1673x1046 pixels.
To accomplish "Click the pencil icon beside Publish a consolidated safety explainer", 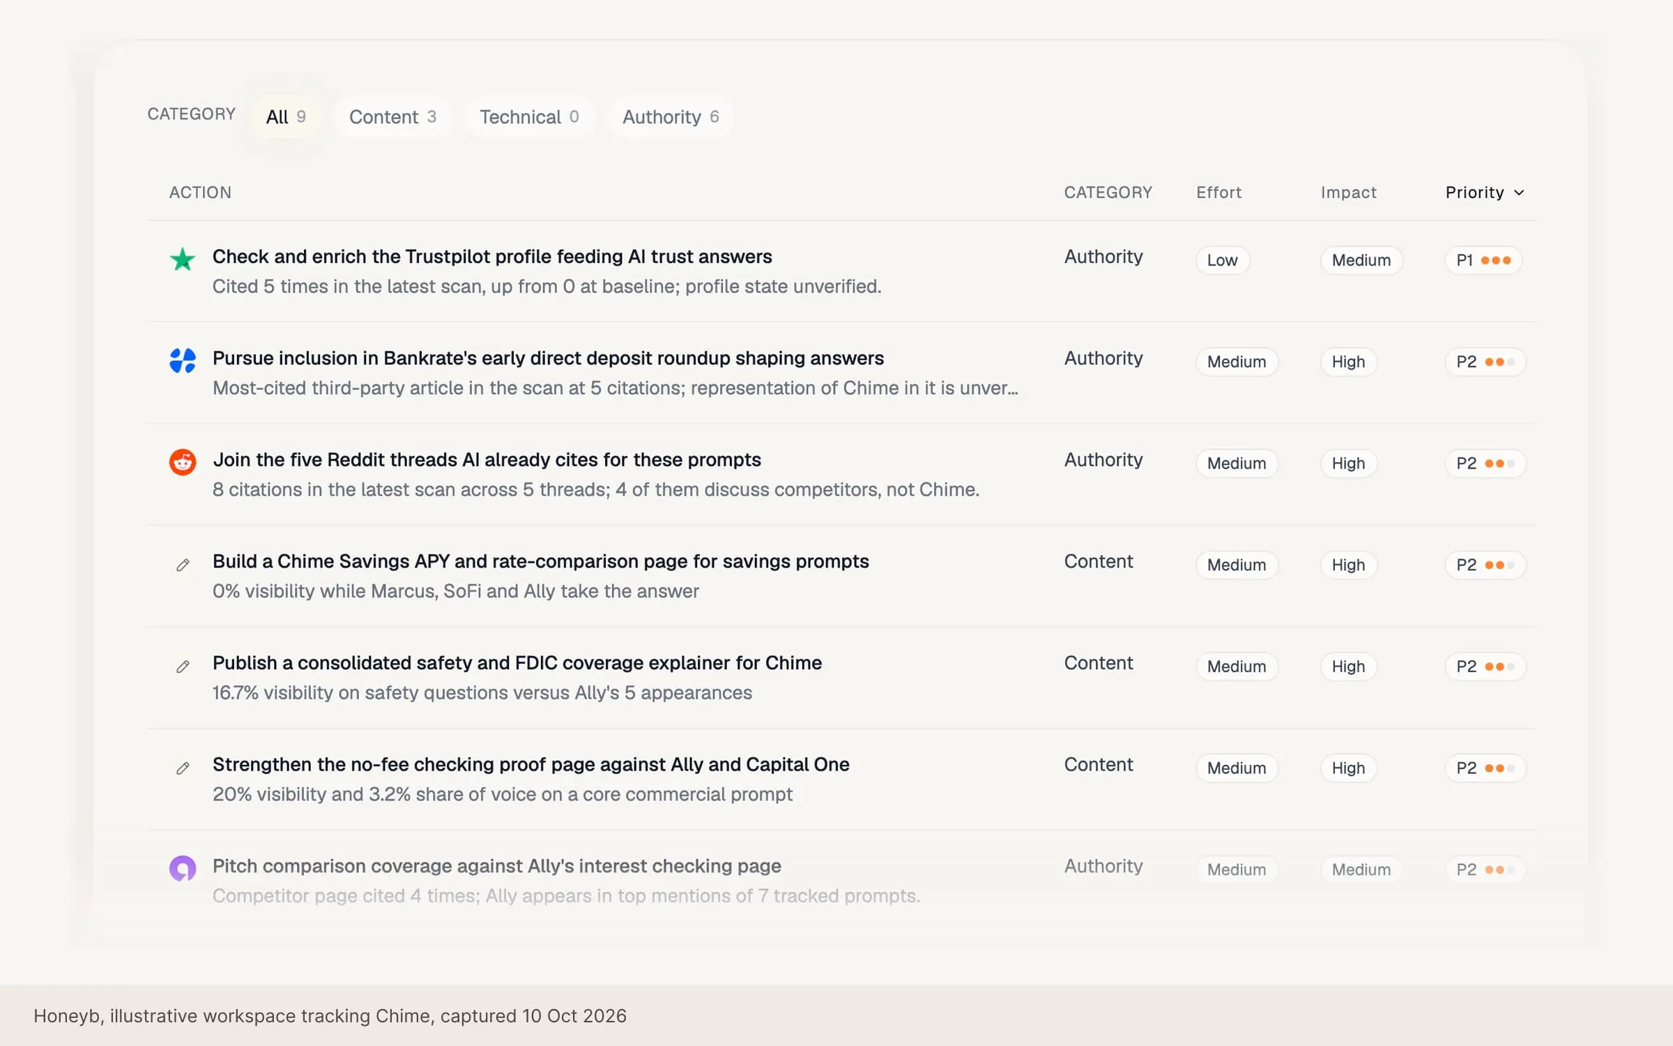I will point(183,667).
